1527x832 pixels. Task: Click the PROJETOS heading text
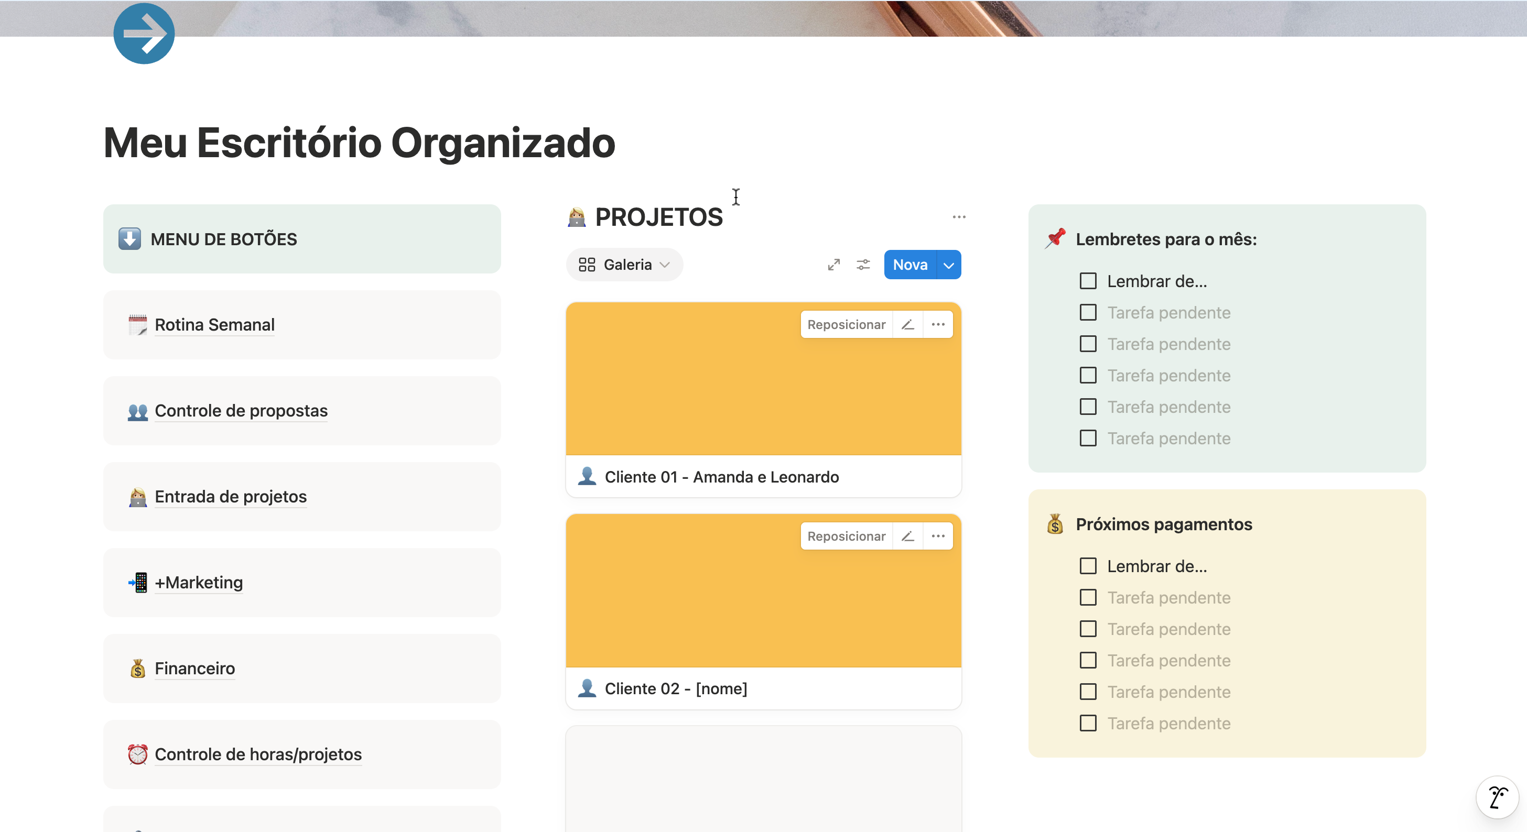(658, 217)
